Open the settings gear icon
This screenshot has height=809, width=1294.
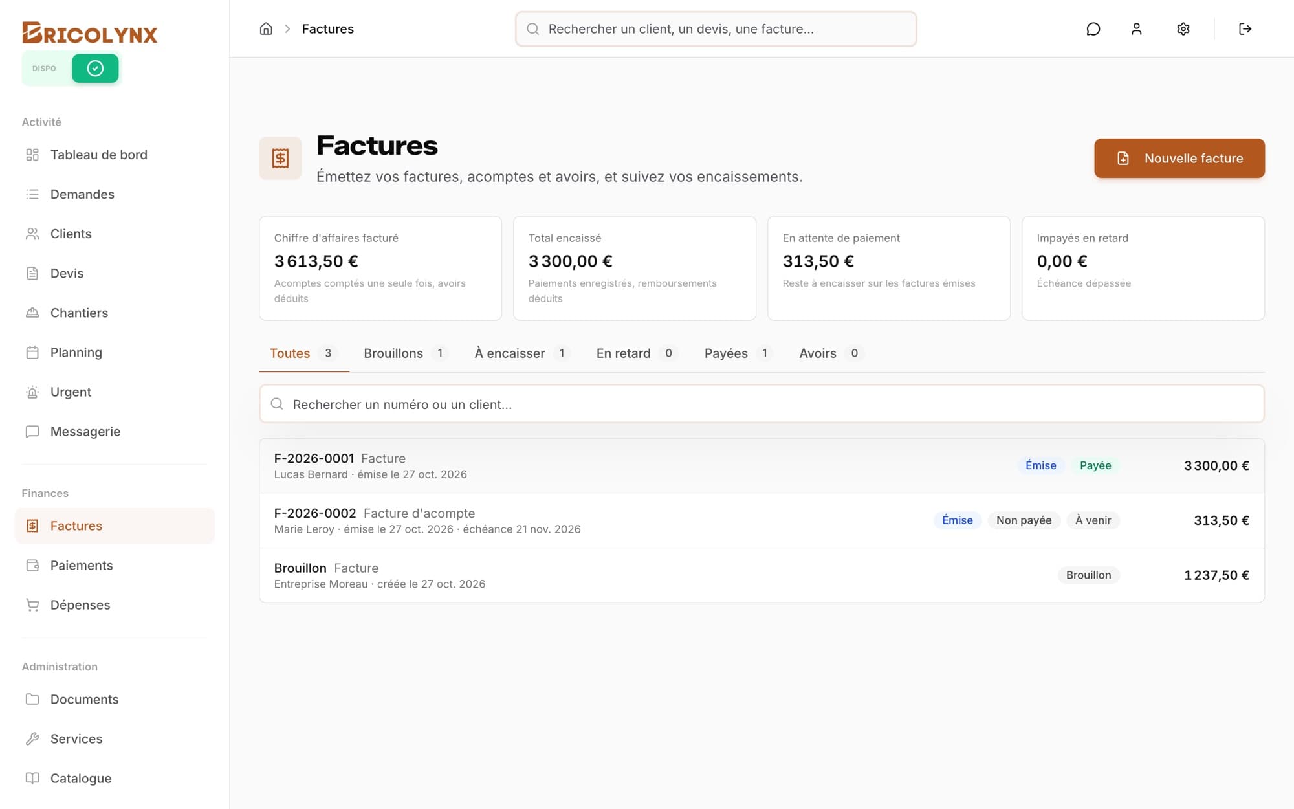pos(1183,28)
